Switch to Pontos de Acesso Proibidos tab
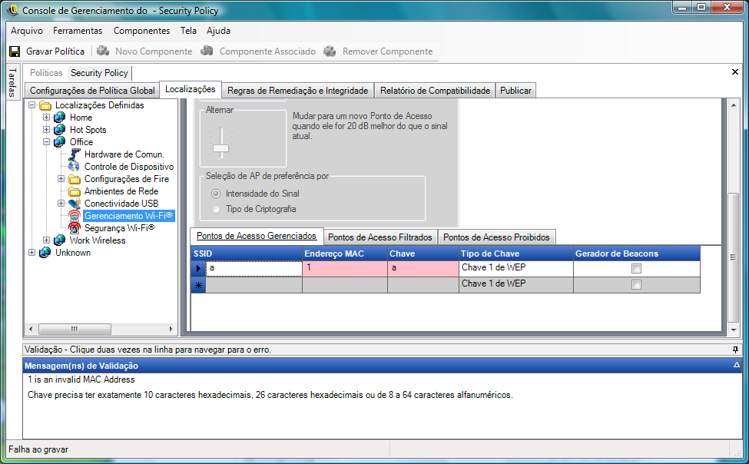The width and height of the screenshot is (749, 464). click(496, 237)
